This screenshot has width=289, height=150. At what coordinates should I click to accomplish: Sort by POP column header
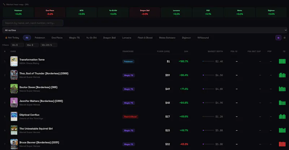click(x=269, y=51)
